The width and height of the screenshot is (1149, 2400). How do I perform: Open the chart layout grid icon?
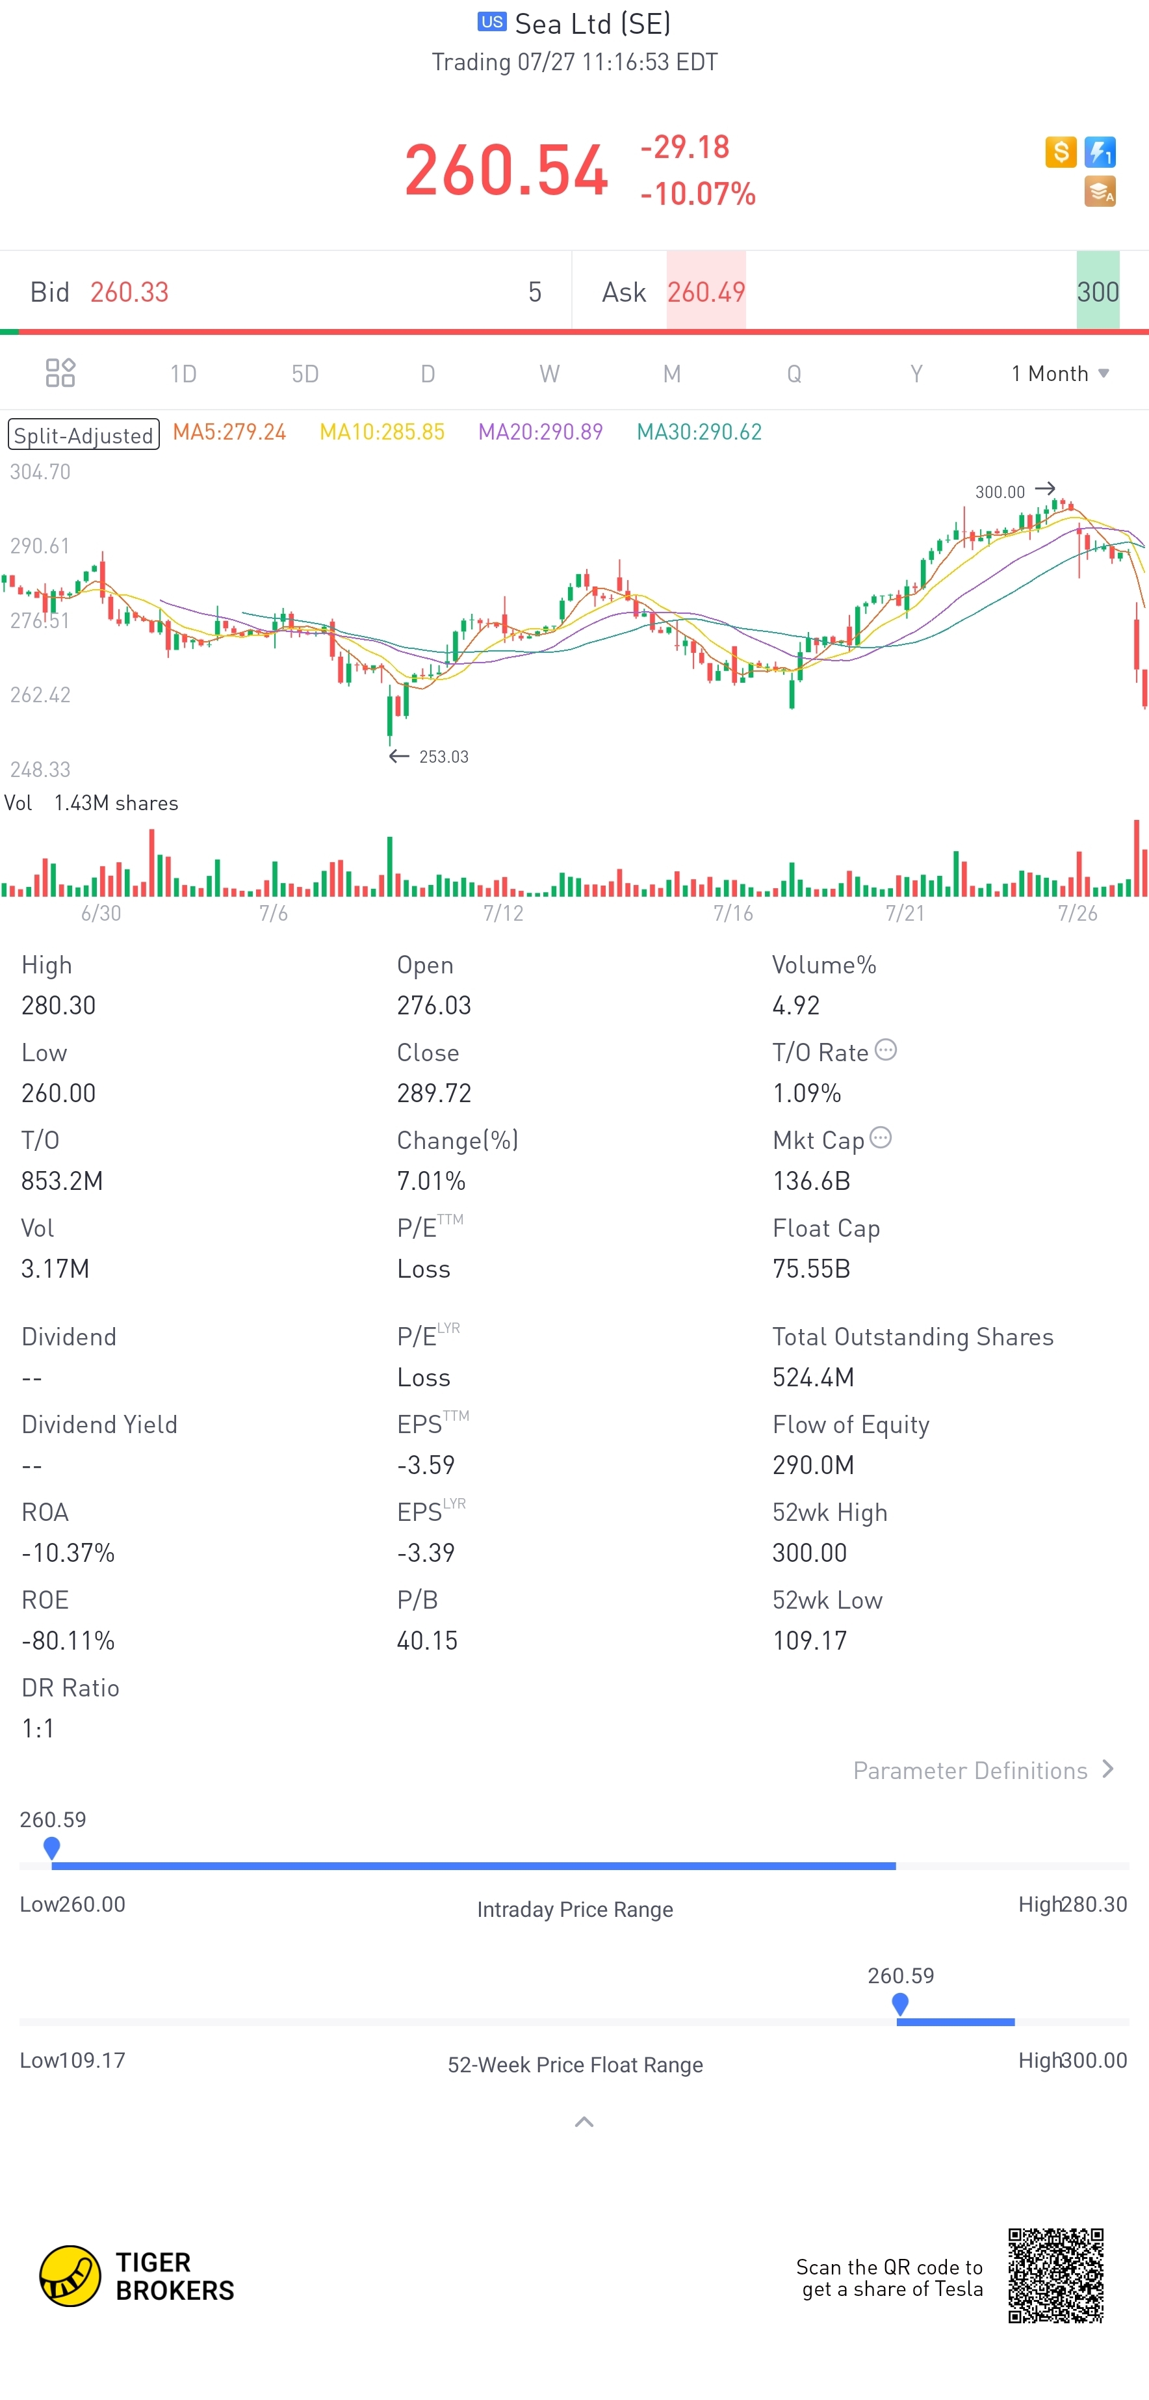pyautogui.click(x=60, y=373)
